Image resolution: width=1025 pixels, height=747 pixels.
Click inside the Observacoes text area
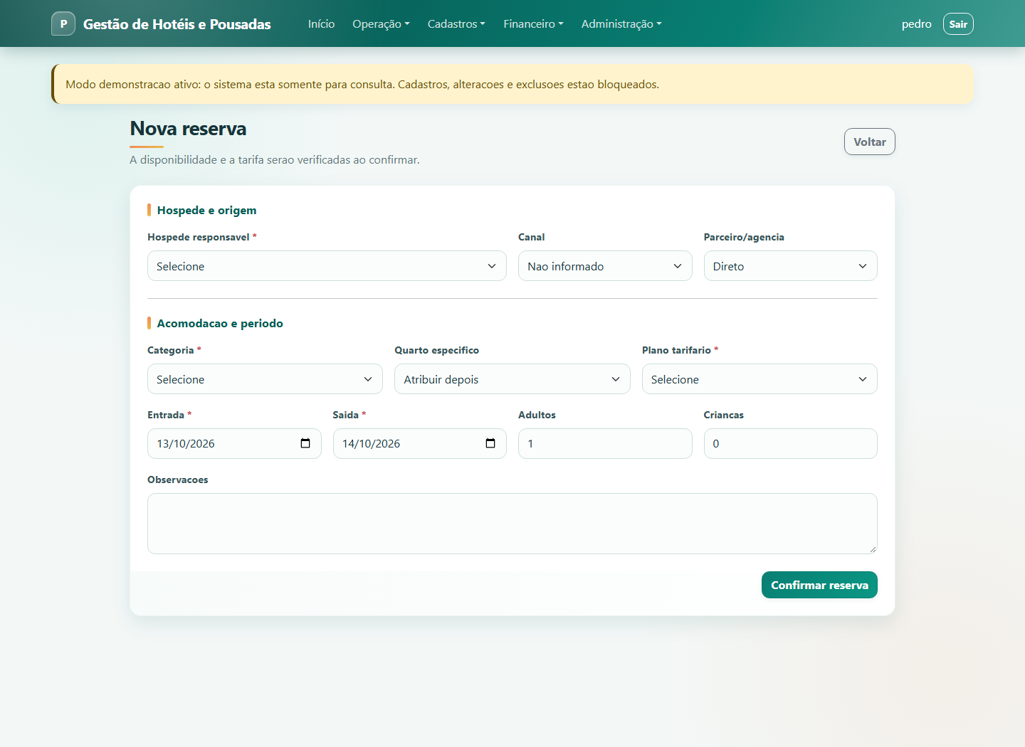click(512, 524)
